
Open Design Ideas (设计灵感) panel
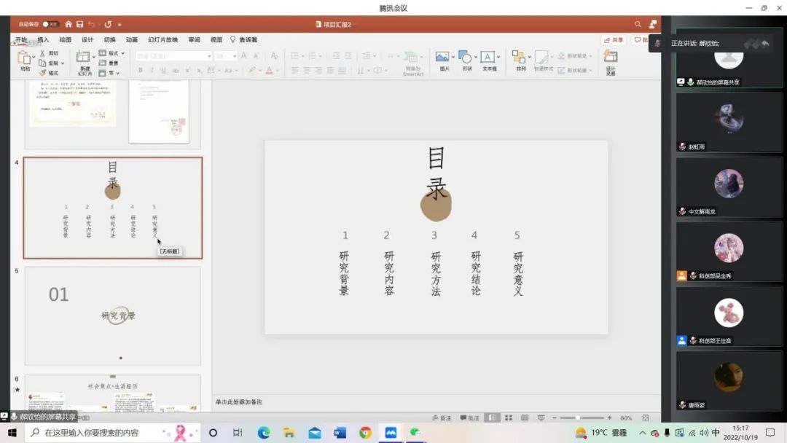click(x=611, y=58)
